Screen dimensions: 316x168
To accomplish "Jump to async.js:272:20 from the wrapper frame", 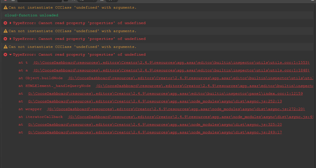I will [176, 109].
